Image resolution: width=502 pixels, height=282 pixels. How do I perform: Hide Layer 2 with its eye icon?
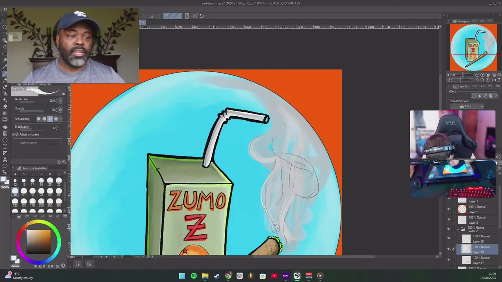tap(449, 209)
